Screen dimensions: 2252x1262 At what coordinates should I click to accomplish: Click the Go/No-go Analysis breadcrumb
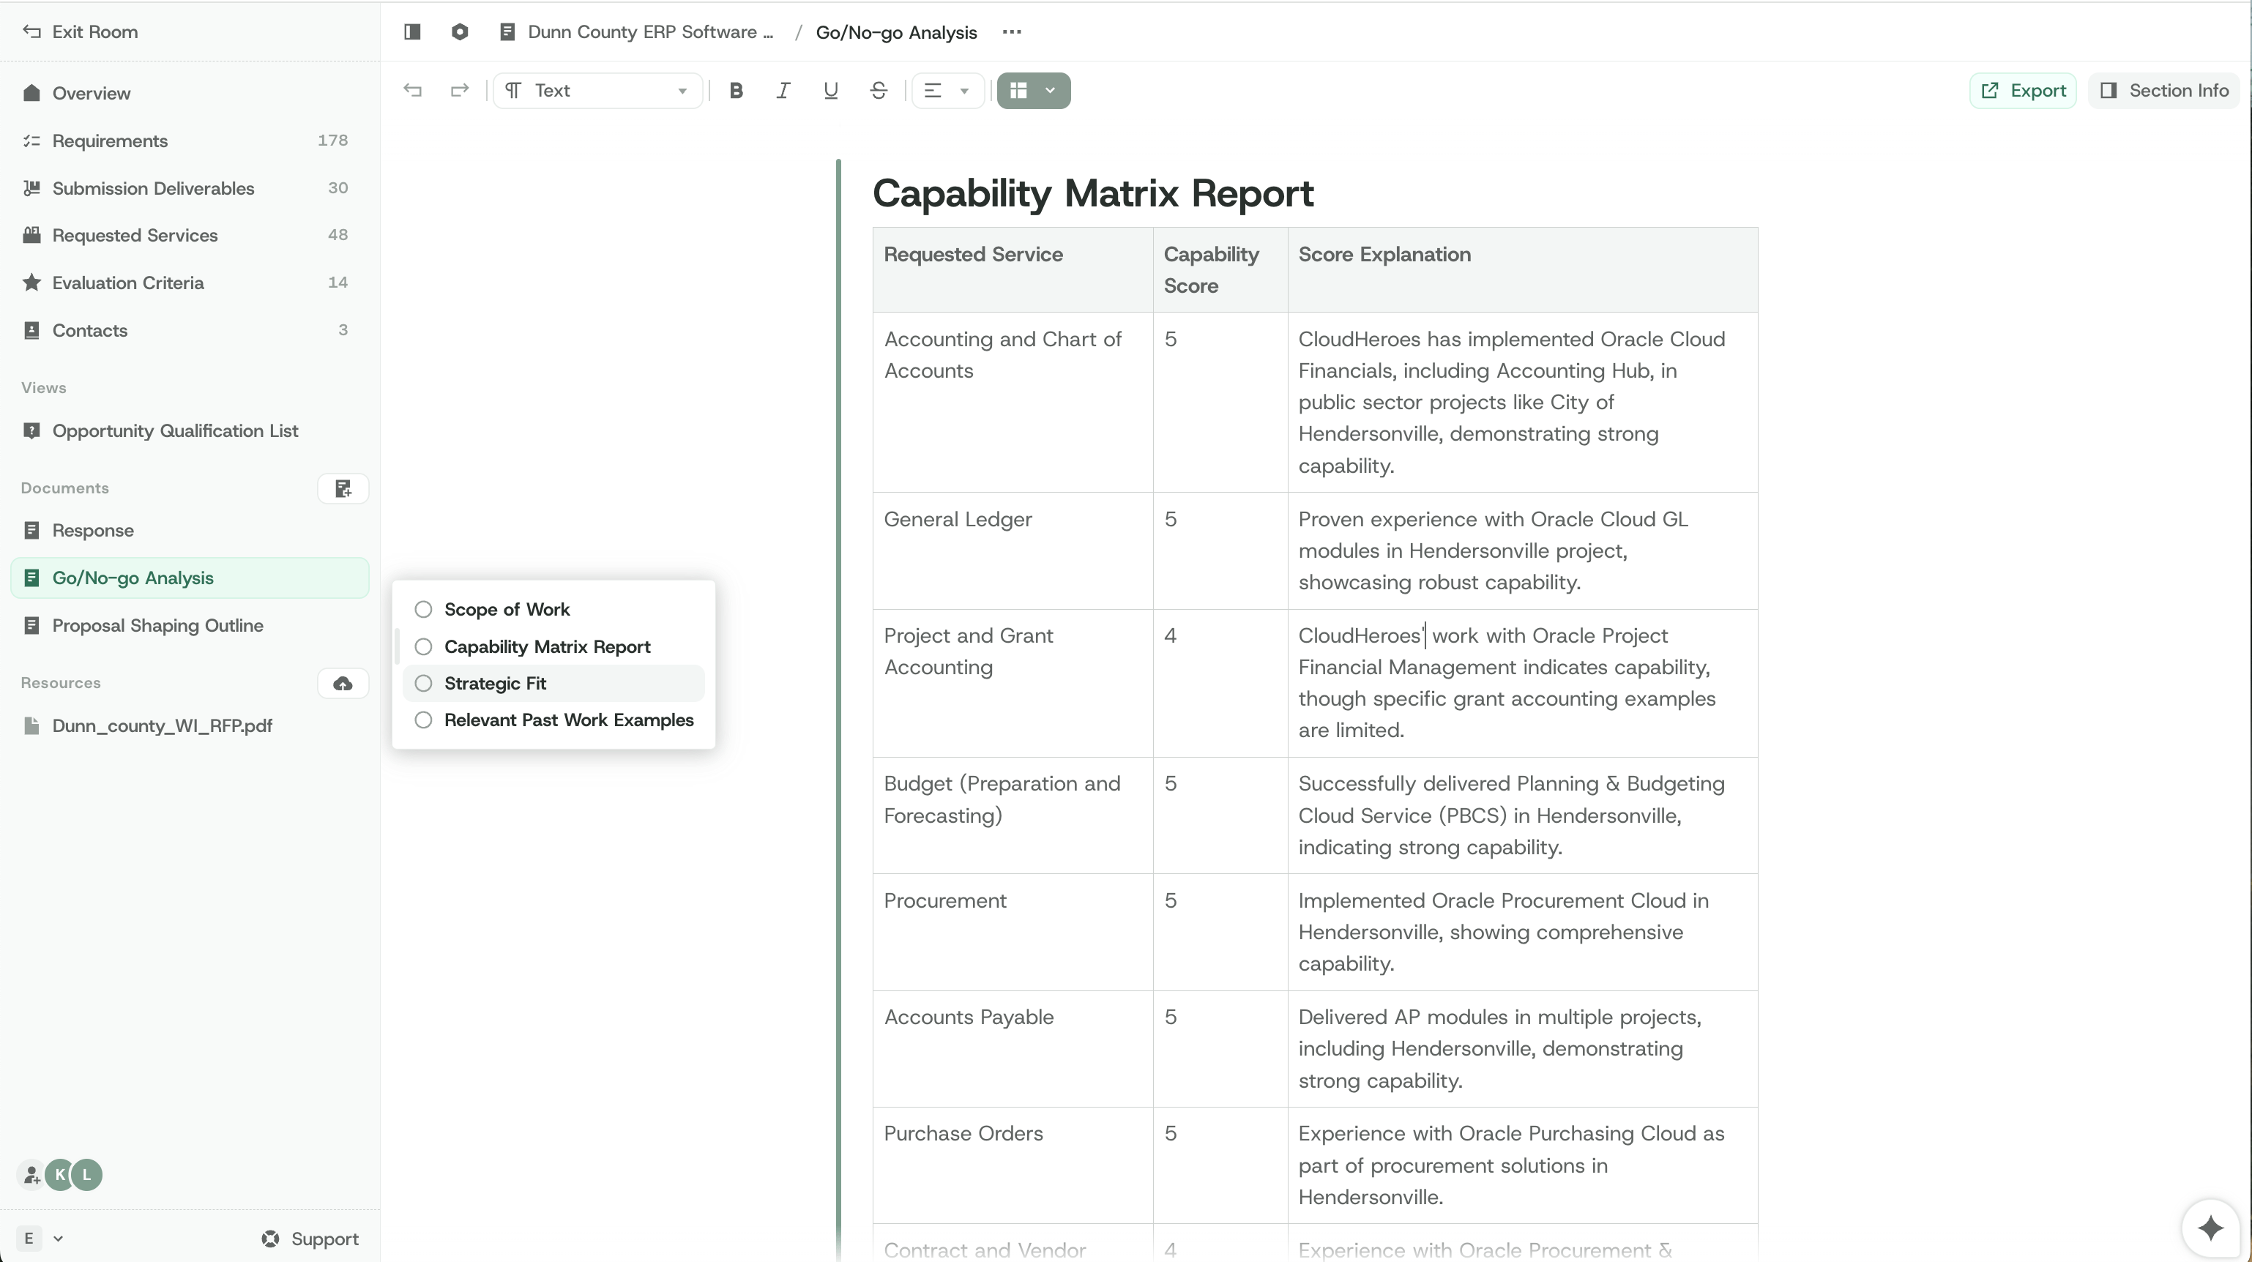tap(896, 32)
